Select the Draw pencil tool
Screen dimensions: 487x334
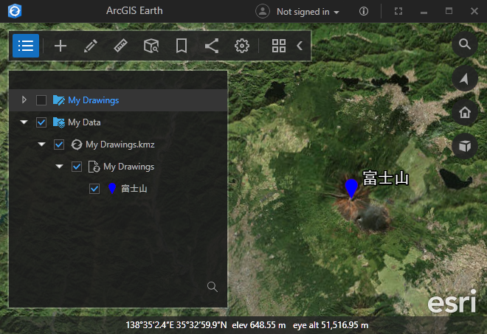coord(90,46)
